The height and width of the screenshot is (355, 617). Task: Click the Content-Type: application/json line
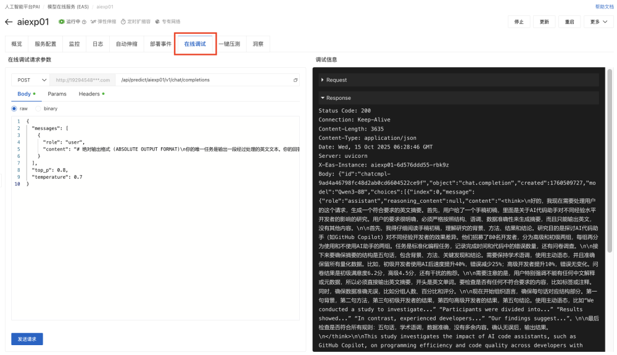(368, 138)
